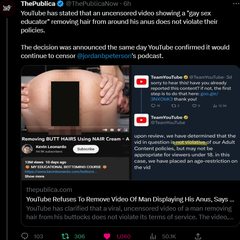Open ThePublica profile avatar

pos(8,8)
